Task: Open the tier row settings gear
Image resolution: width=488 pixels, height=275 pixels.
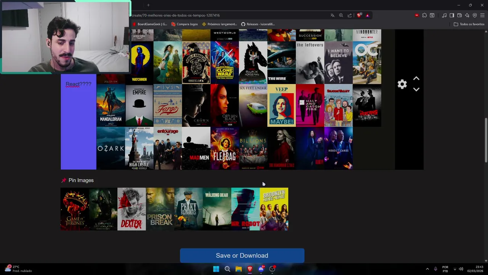Action: click(x=402, y=84)
